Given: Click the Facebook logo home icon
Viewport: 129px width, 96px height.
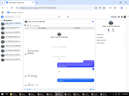Looking at the screenshot, I should [x=2, y=17].
